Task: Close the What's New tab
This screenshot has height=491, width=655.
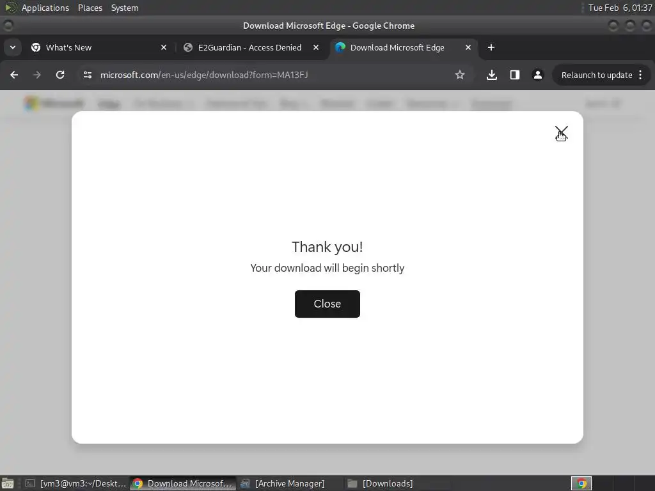Action: pyautogui.click(x=164, y=47)
